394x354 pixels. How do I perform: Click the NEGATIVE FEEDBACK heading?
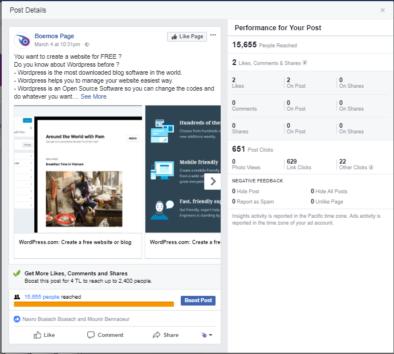click(257, 181)
